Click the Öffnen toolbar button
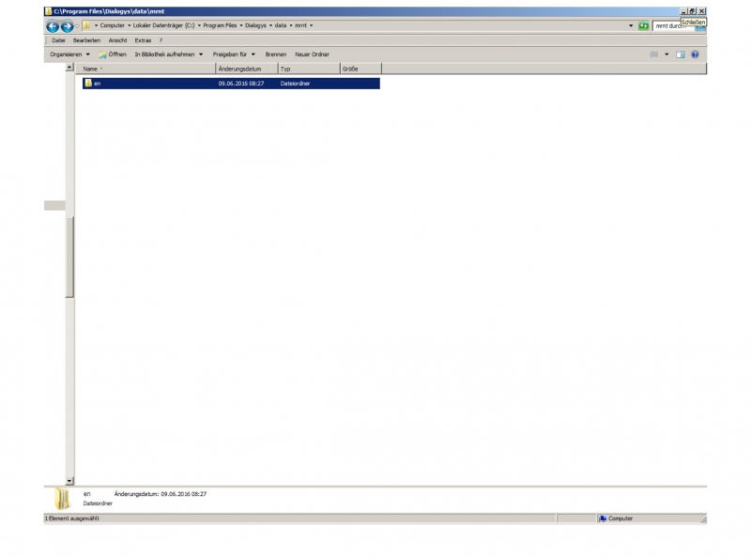 (x=113, y=54)
